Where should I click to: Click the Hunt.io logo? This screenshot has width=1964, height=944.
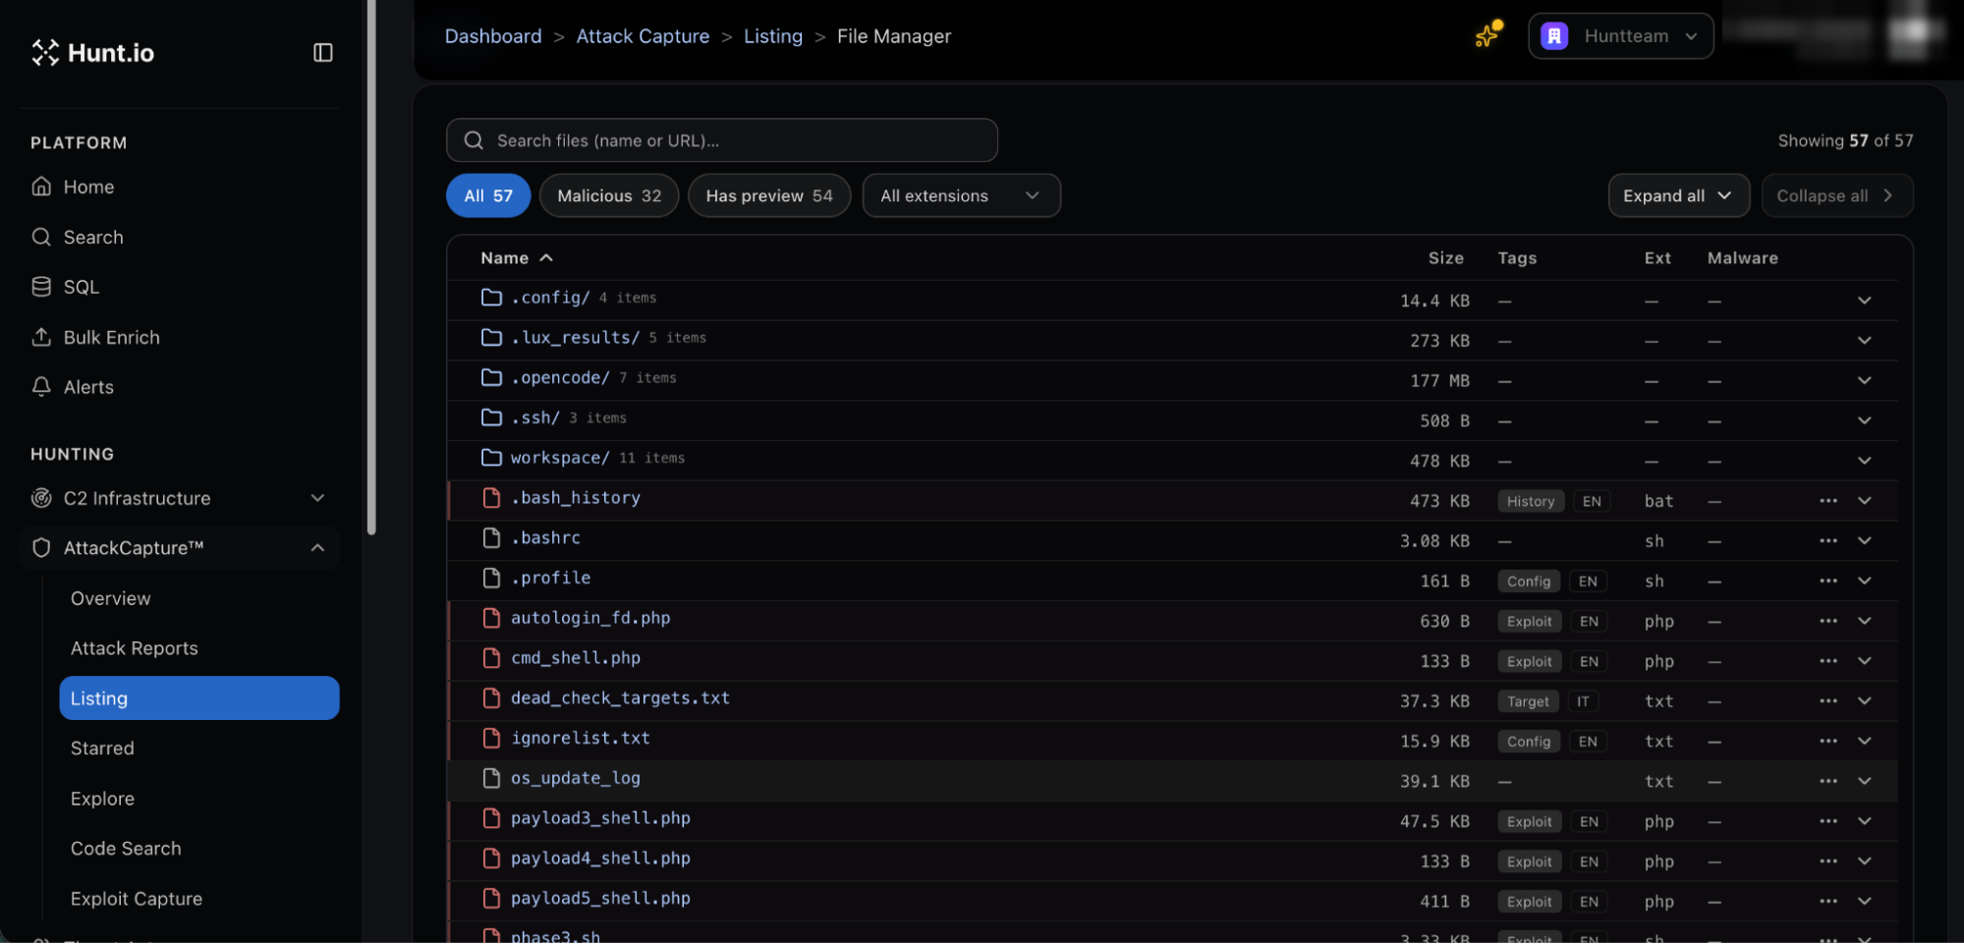click(x=93, y=52)
